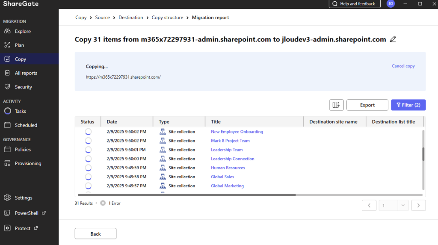Go to previous results page

point(369,206)
